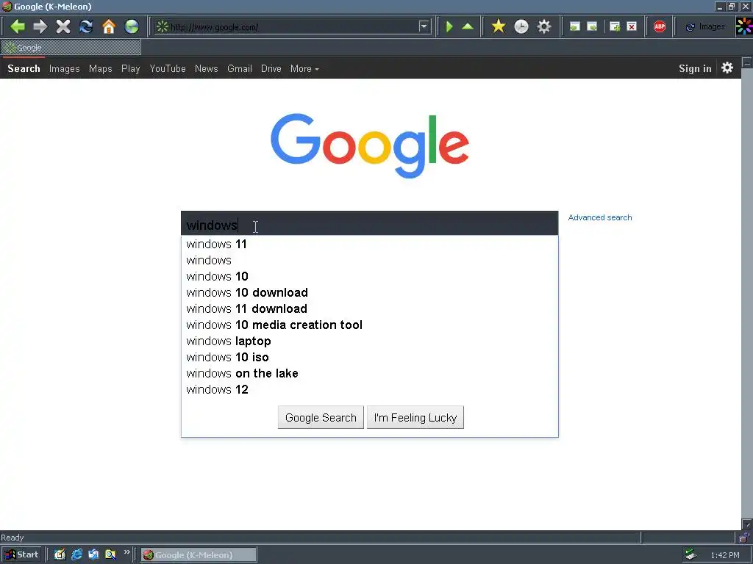Launch Internet Explorer from quick launch
The width and height of the screenshot is (753, 564).
click(76, 555)
